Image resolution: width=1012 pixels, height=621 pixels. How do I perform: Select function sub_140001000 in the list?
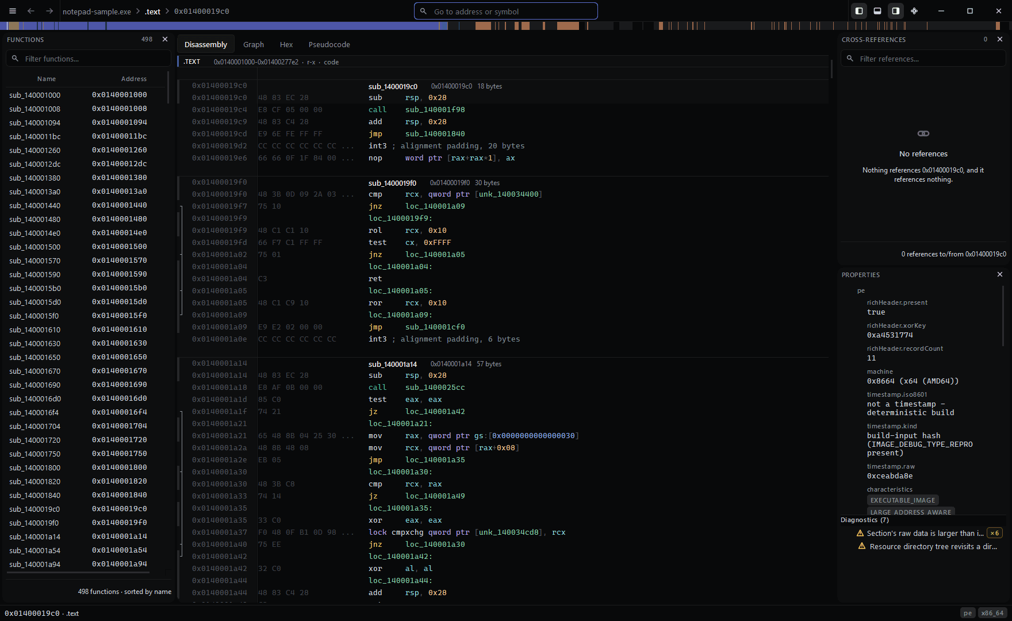click(x=86, y=95)
